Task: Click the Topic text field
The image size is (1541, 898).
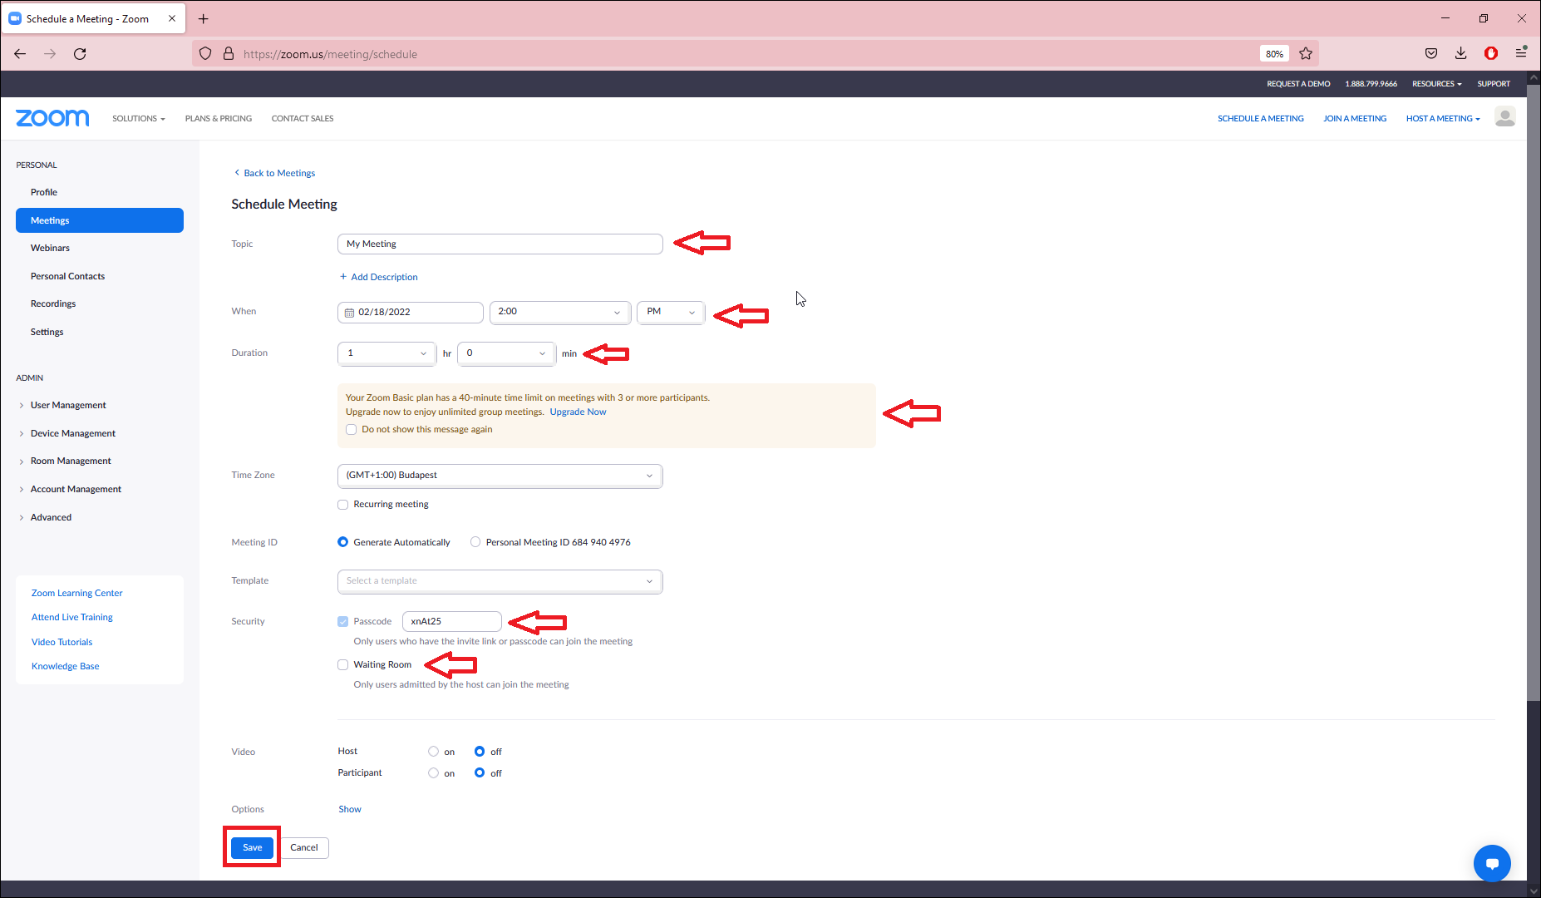Action: coord(500,244)
